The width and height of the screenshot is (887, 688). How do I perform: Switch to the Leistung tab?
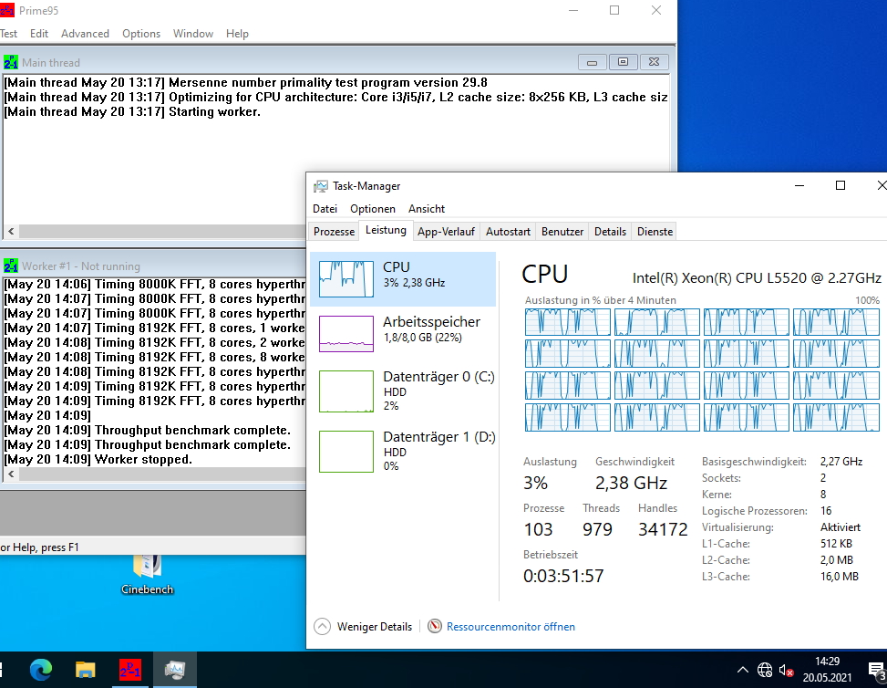tap(386, 230)
